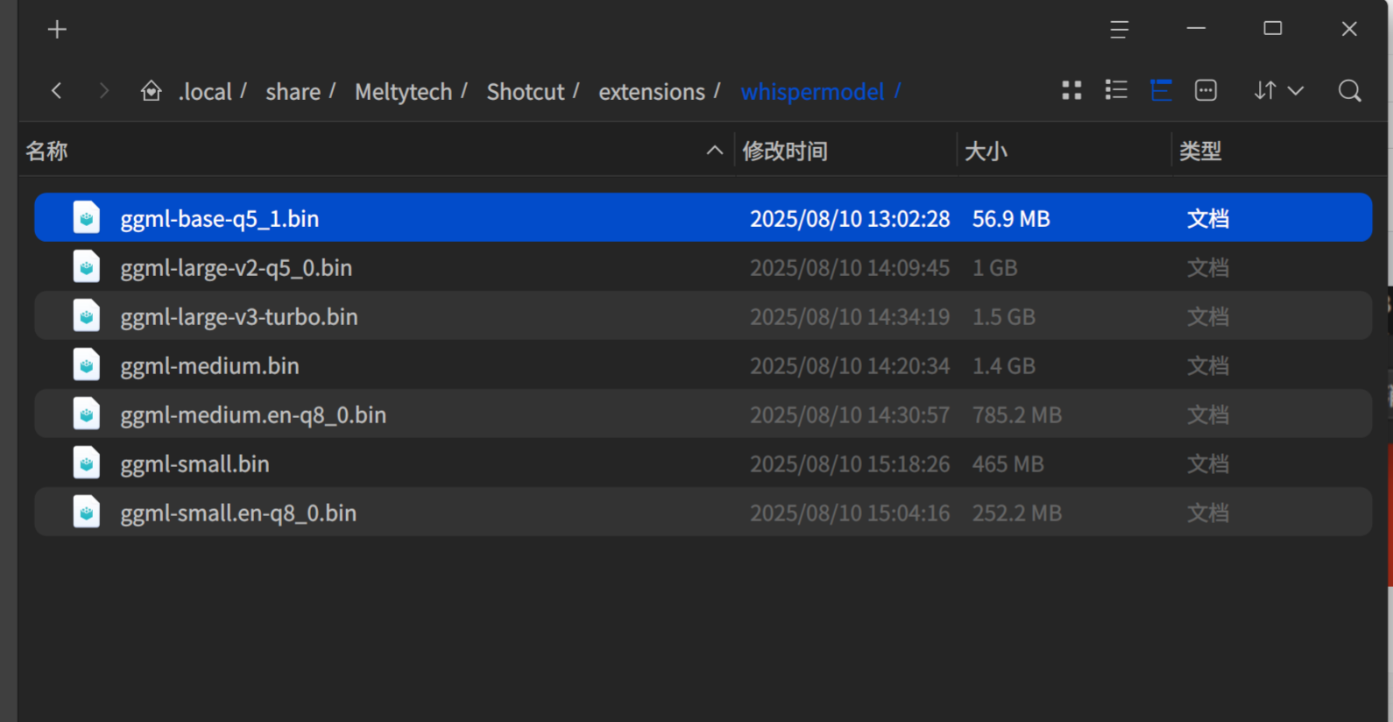Navigate to the Shotcut breadcrumb

(x=525, y=91)
